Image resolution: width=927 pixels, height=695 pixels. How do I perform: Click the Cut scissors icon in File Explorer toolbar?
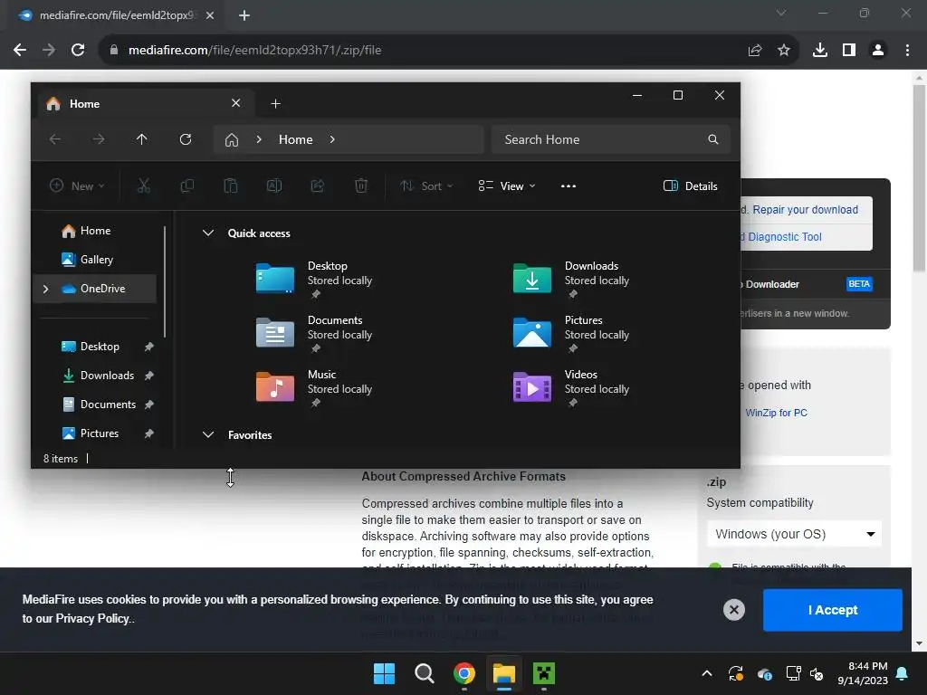[x=144, y=186]
